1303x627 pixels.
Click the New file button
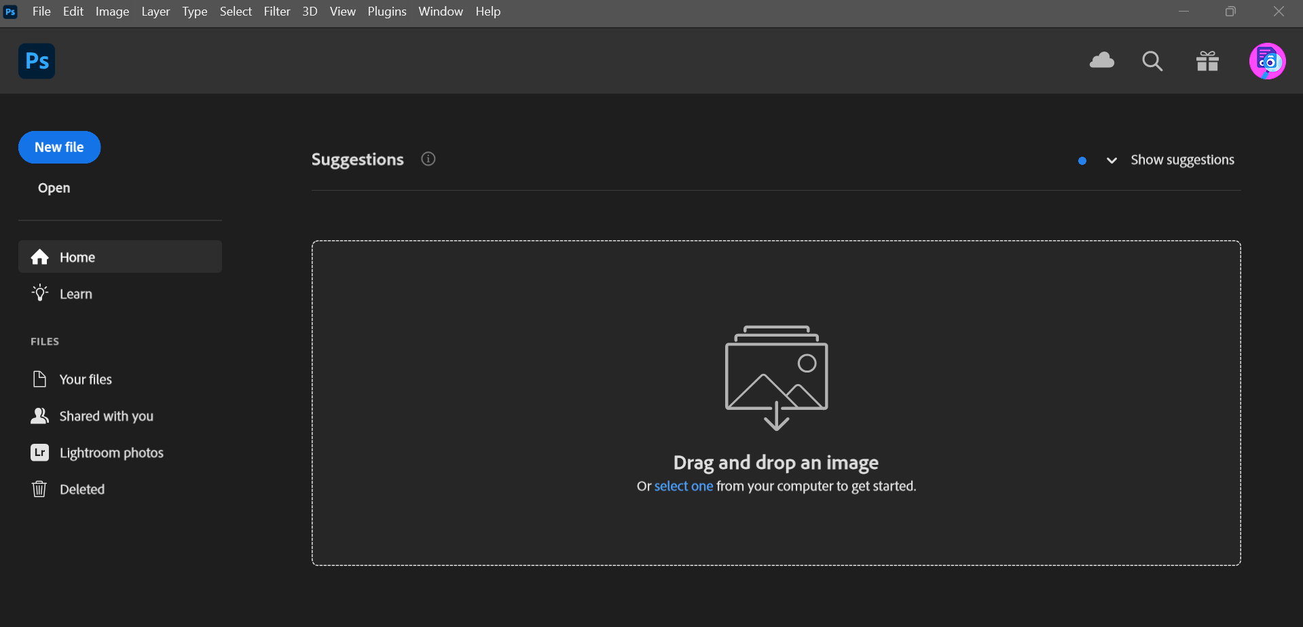click(60, 147)
